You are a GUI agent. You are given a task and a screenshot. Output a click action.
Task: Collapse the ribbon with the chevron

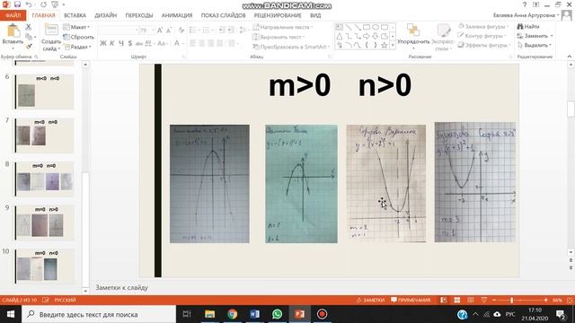point(569,57)
